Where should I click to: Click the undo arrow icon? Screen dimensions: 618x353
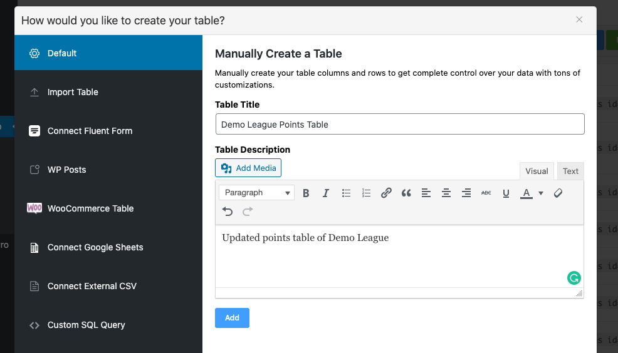coord(228,212)
